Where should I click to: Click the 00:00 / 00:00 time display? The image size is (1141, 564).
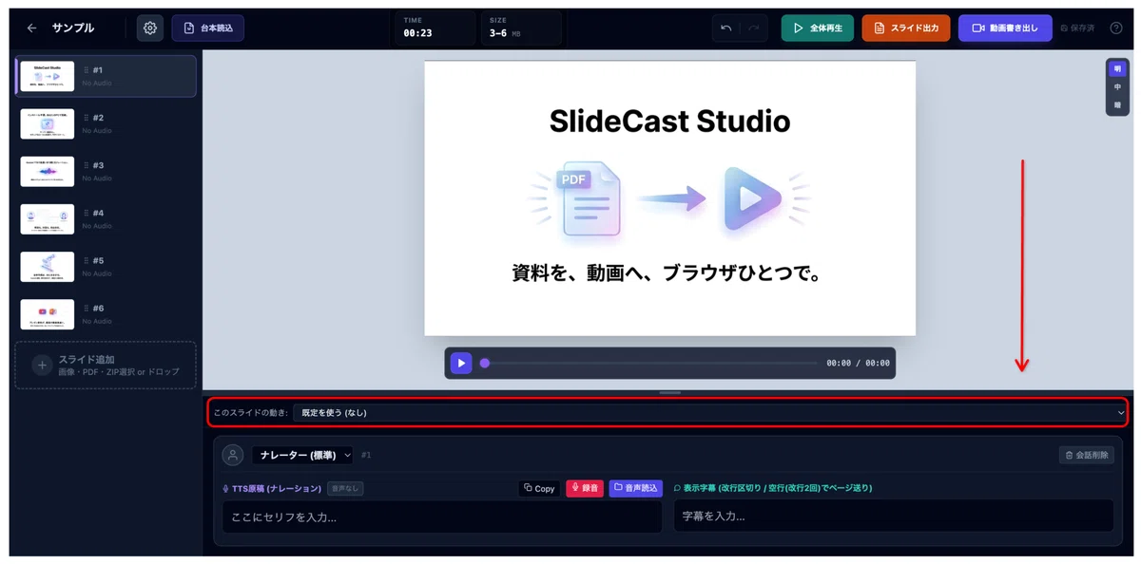pos(858,363)
